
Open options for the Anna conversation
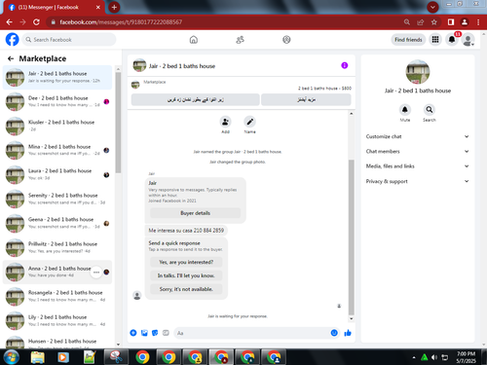point(96,273)
